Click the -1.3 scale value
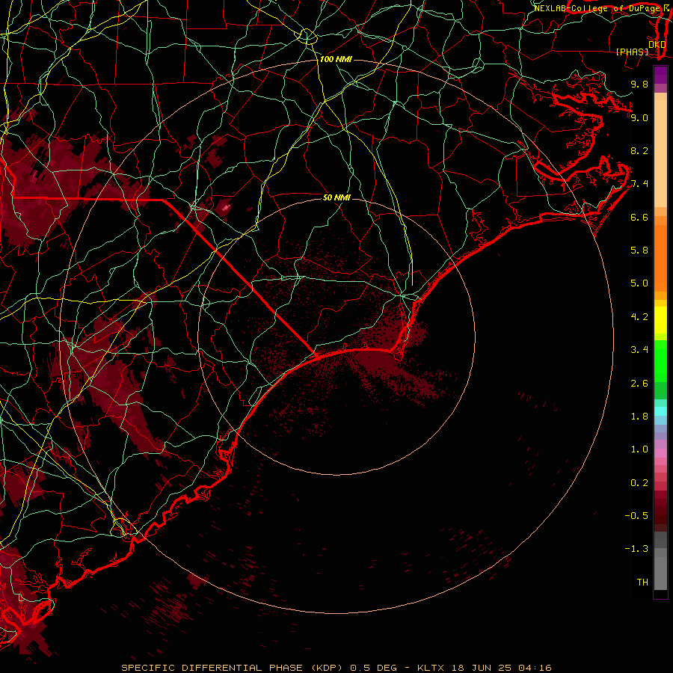Image resolution: width=673 pixels, height=673 pixels. pyautogui.click(x=636, y=549)
